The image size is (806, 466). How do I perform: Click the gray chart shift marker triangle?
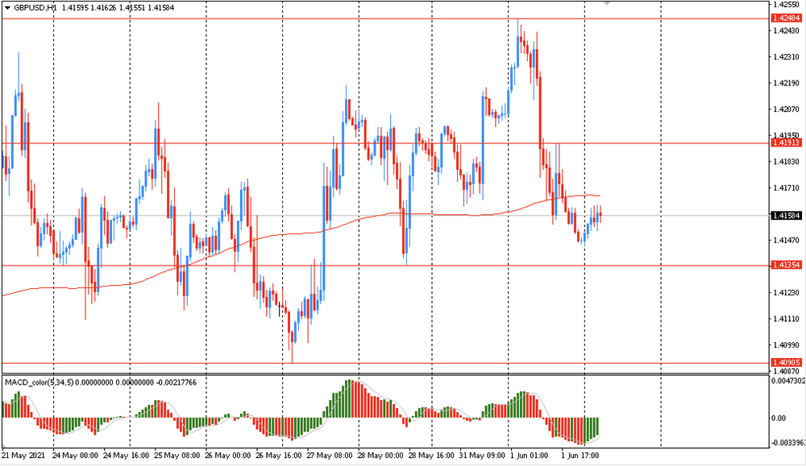[x=607, y=3]
